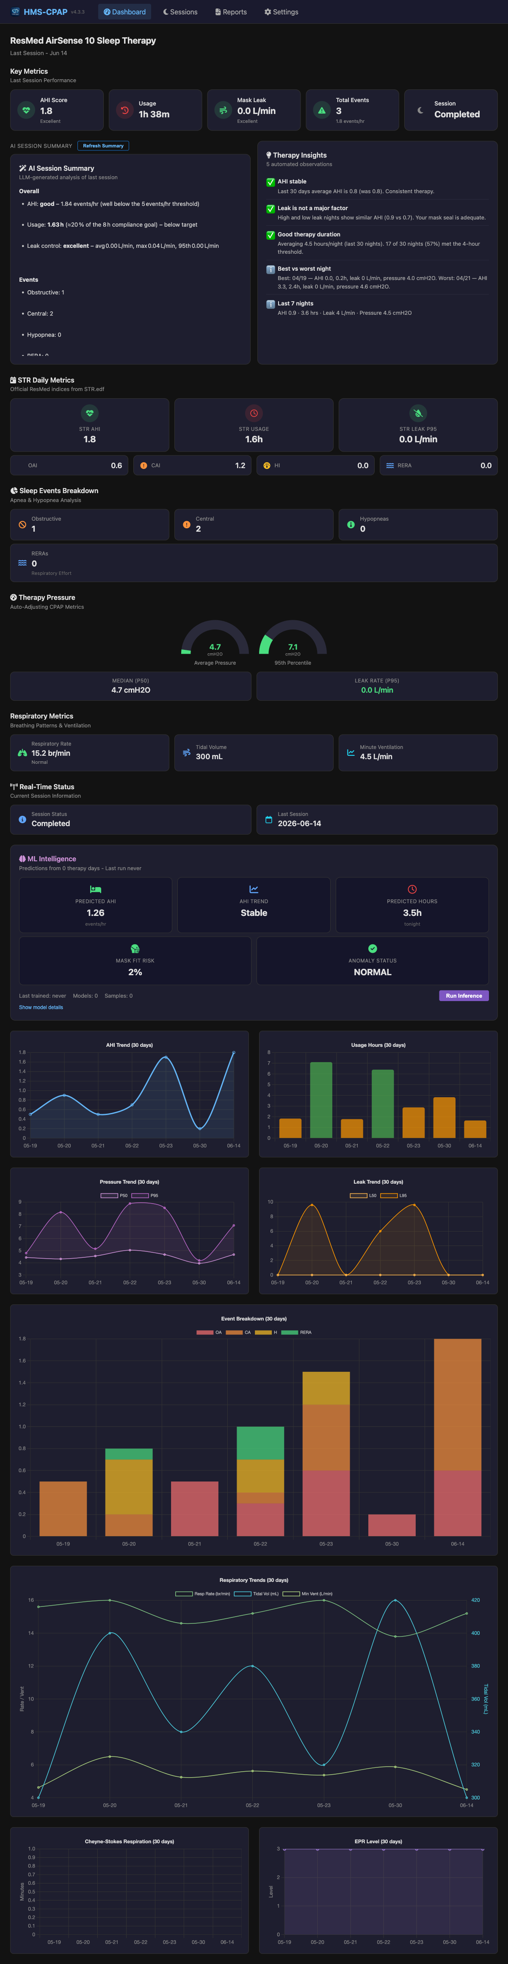Click the Run Inference button
The width and height of the screenshot is (508, 1964).
click(x=464, y=995)
